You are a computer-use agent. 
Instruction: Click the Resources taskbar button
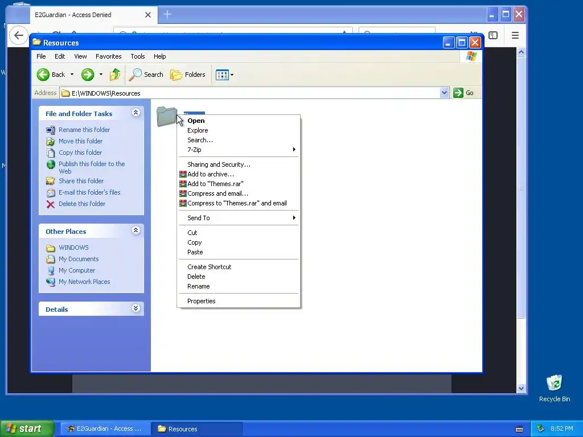[197, 428]
